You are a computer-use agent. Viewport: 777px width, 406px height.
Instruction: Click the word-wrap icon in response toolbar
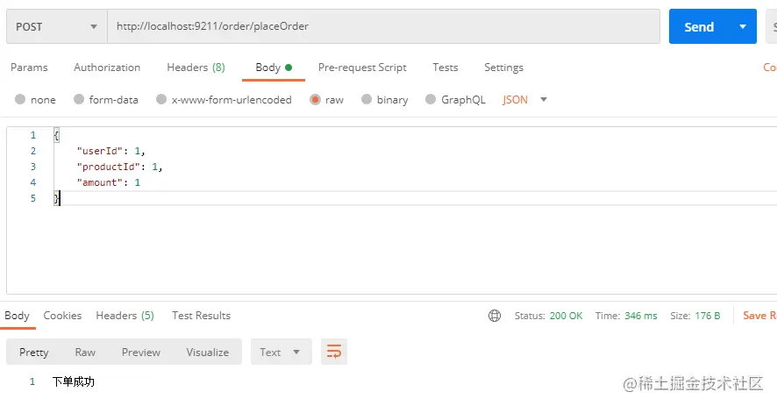point(333,352)
